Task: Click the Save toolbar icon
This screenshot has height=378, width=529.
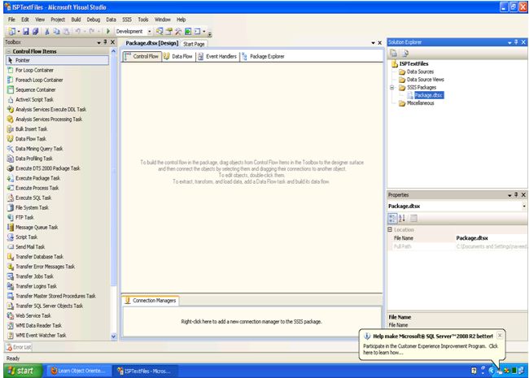Action: pos(26,32)
